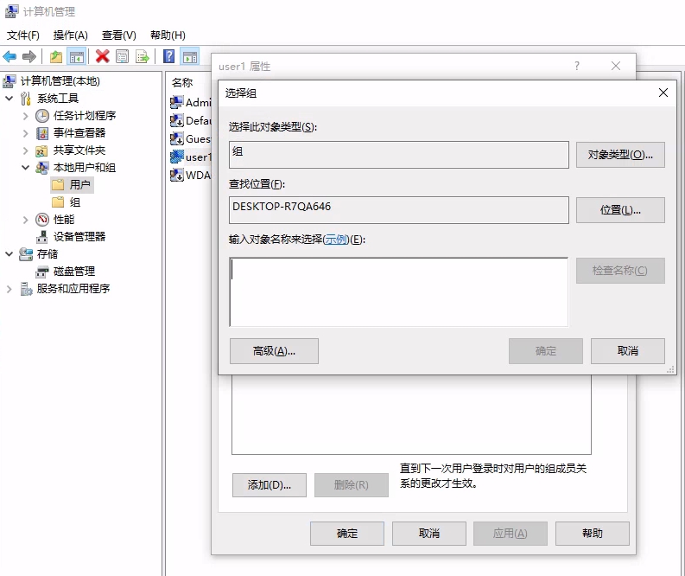Click the object name input box

coord(398,291)
